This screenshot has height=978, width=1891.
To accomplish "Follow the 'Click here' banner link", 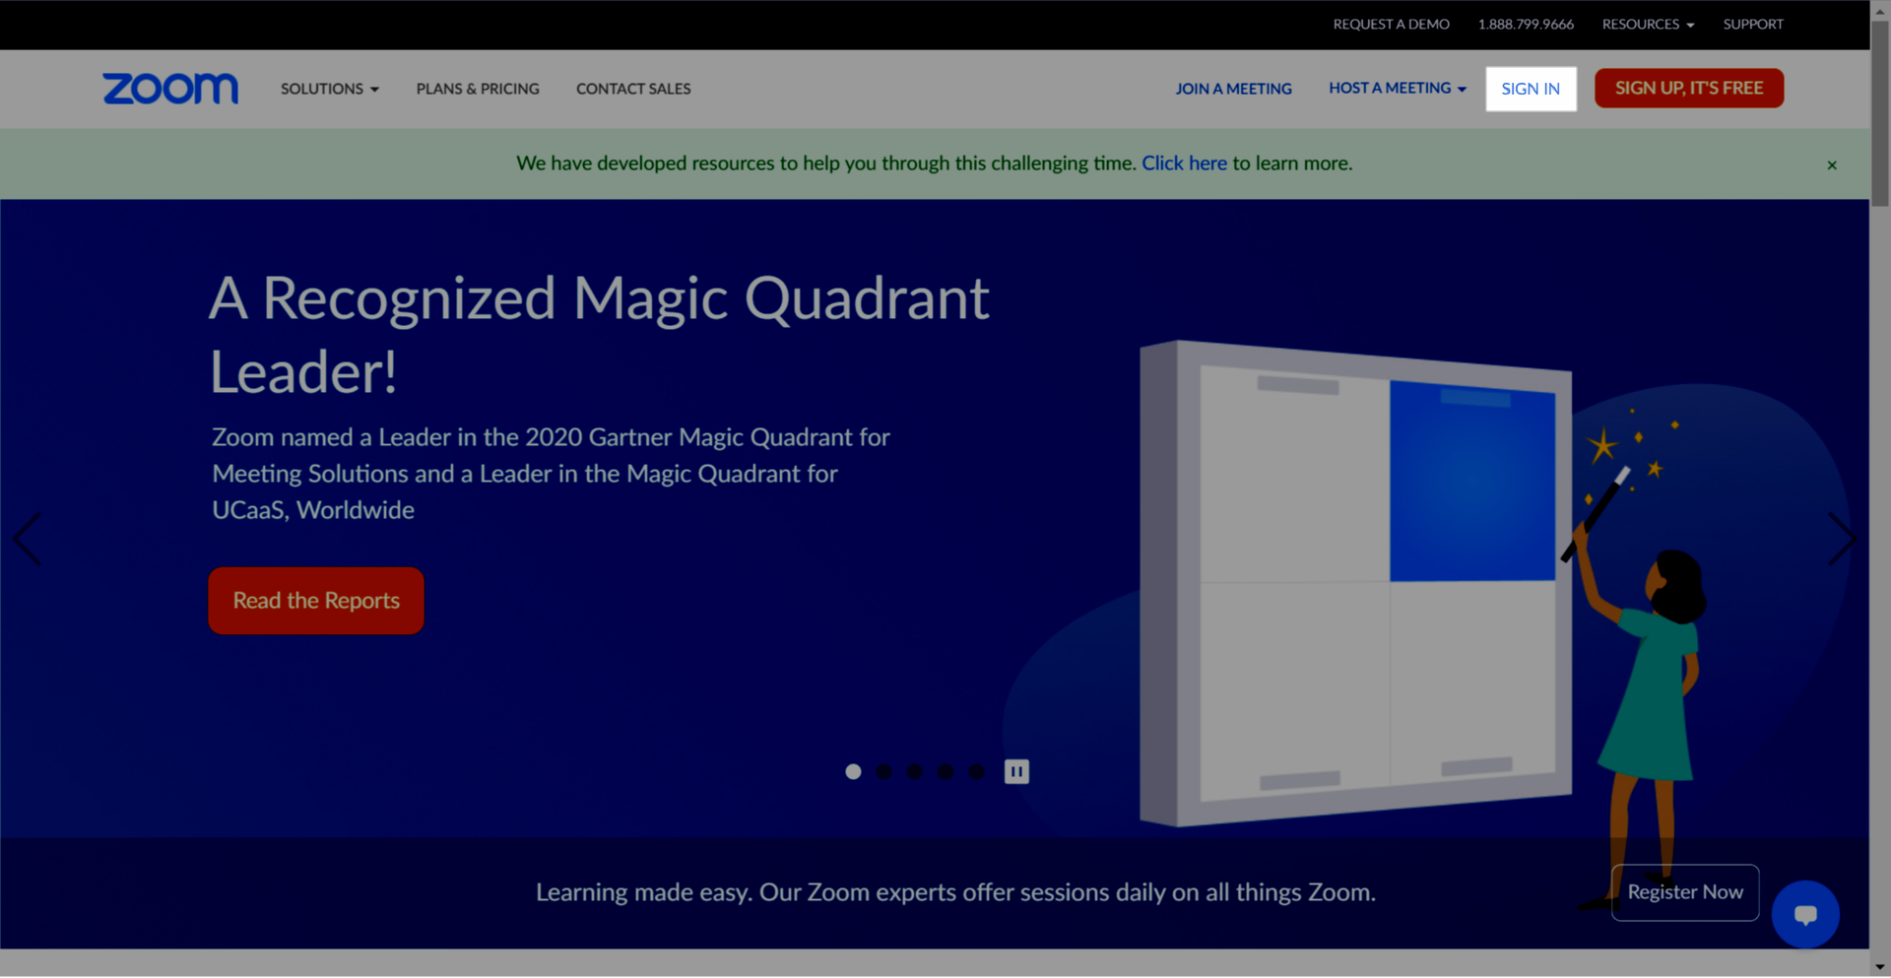I will coord(1184,163).
